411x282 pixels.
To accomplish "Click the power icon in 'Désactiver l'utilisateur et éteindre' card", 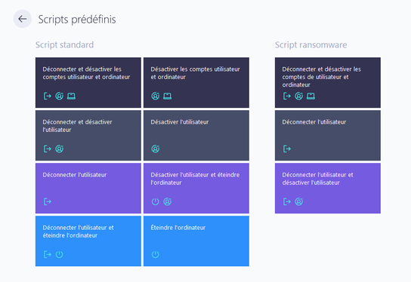I will [x=155, y=201].
